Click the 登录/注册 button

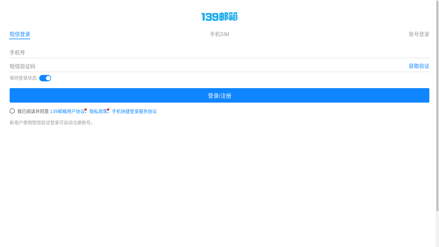(x=219, y=96)
